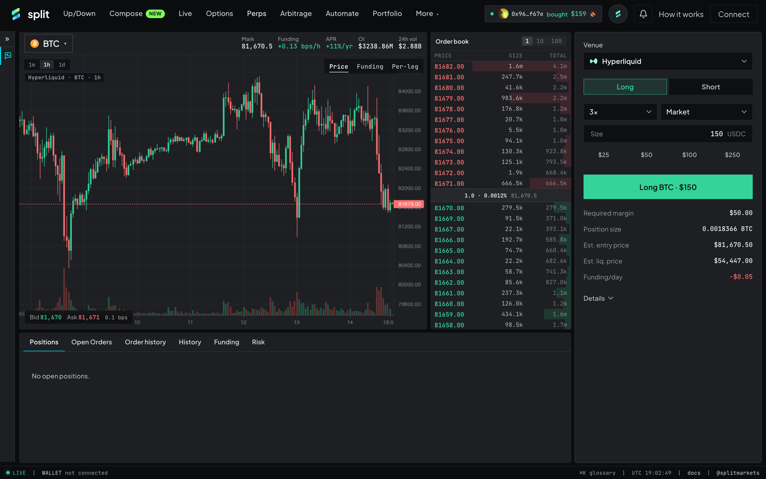Open the Market order type dropdown
The image size is (766, 479).
coord(706,112)
